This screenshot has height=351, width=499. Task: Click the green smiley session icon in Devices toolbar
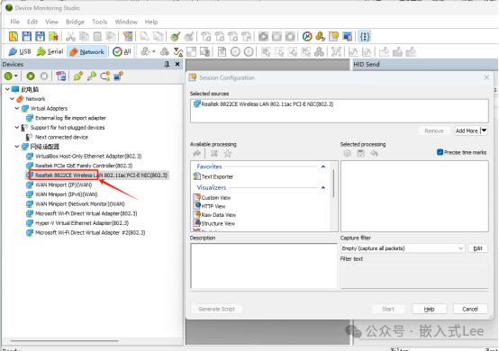click(x=8, y=76)
